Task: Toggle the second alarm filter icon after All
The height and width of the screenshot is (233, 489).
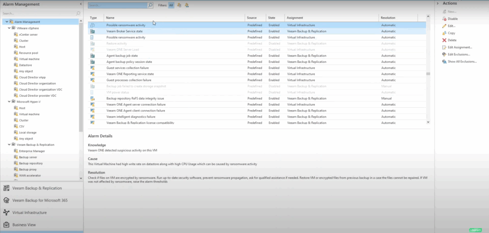Action: point(186,5)
